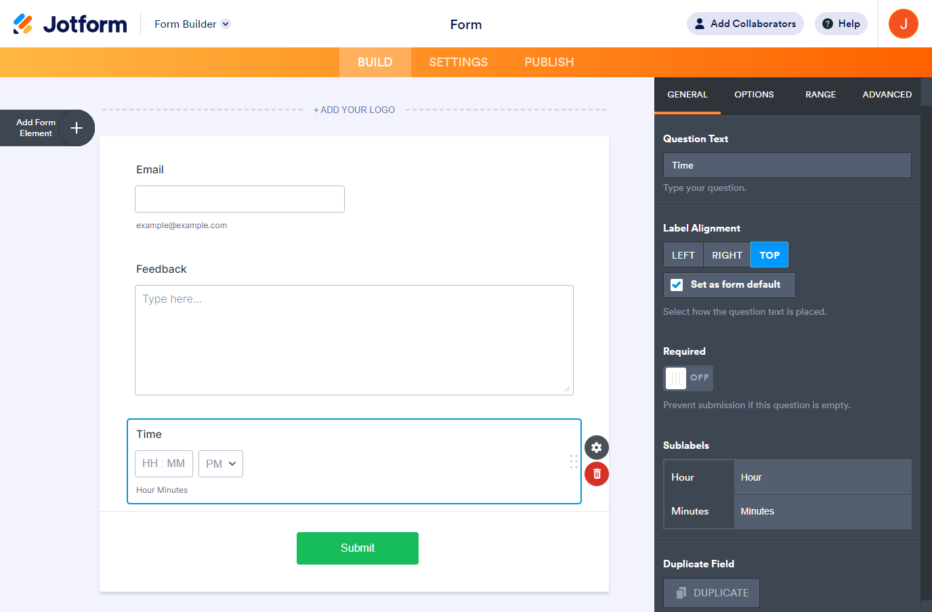Viewport: 932px width, 612px height.
Task: Set label alignment to Top
Action: point(769,255)
